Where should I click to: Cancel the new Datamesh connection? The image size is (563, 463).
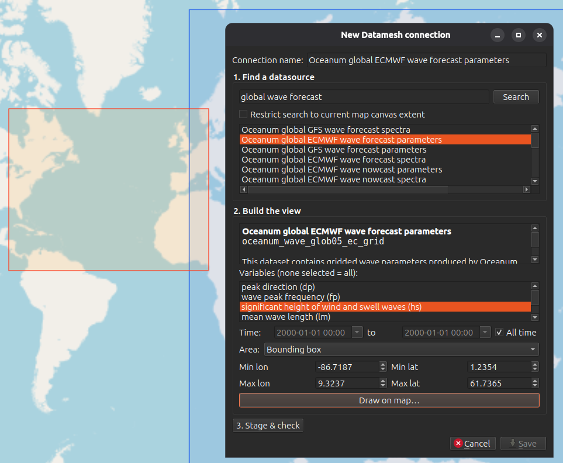(x=472, y=444)
